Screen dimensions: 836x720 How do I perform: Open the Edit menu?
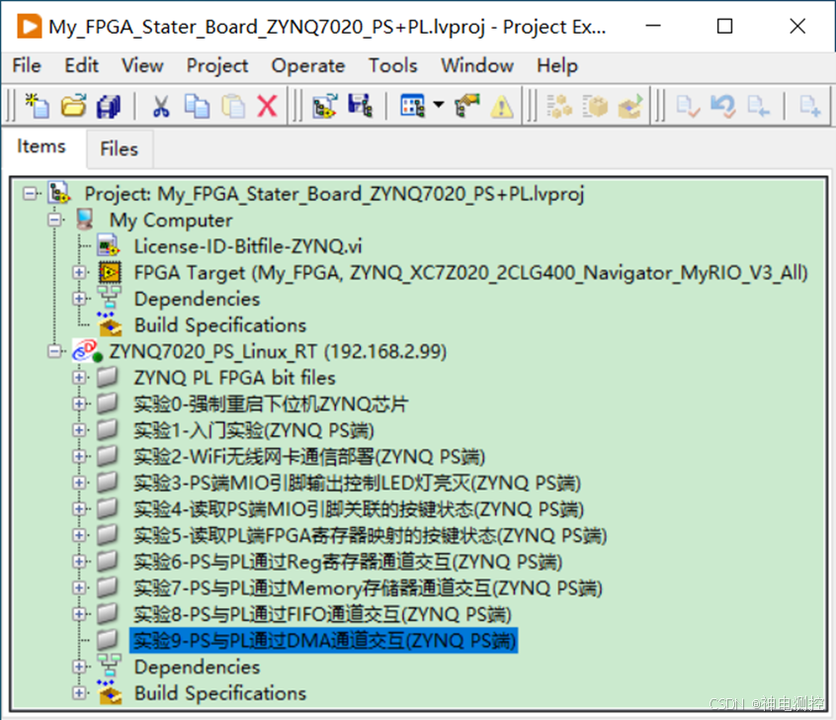tap(82, 65)
